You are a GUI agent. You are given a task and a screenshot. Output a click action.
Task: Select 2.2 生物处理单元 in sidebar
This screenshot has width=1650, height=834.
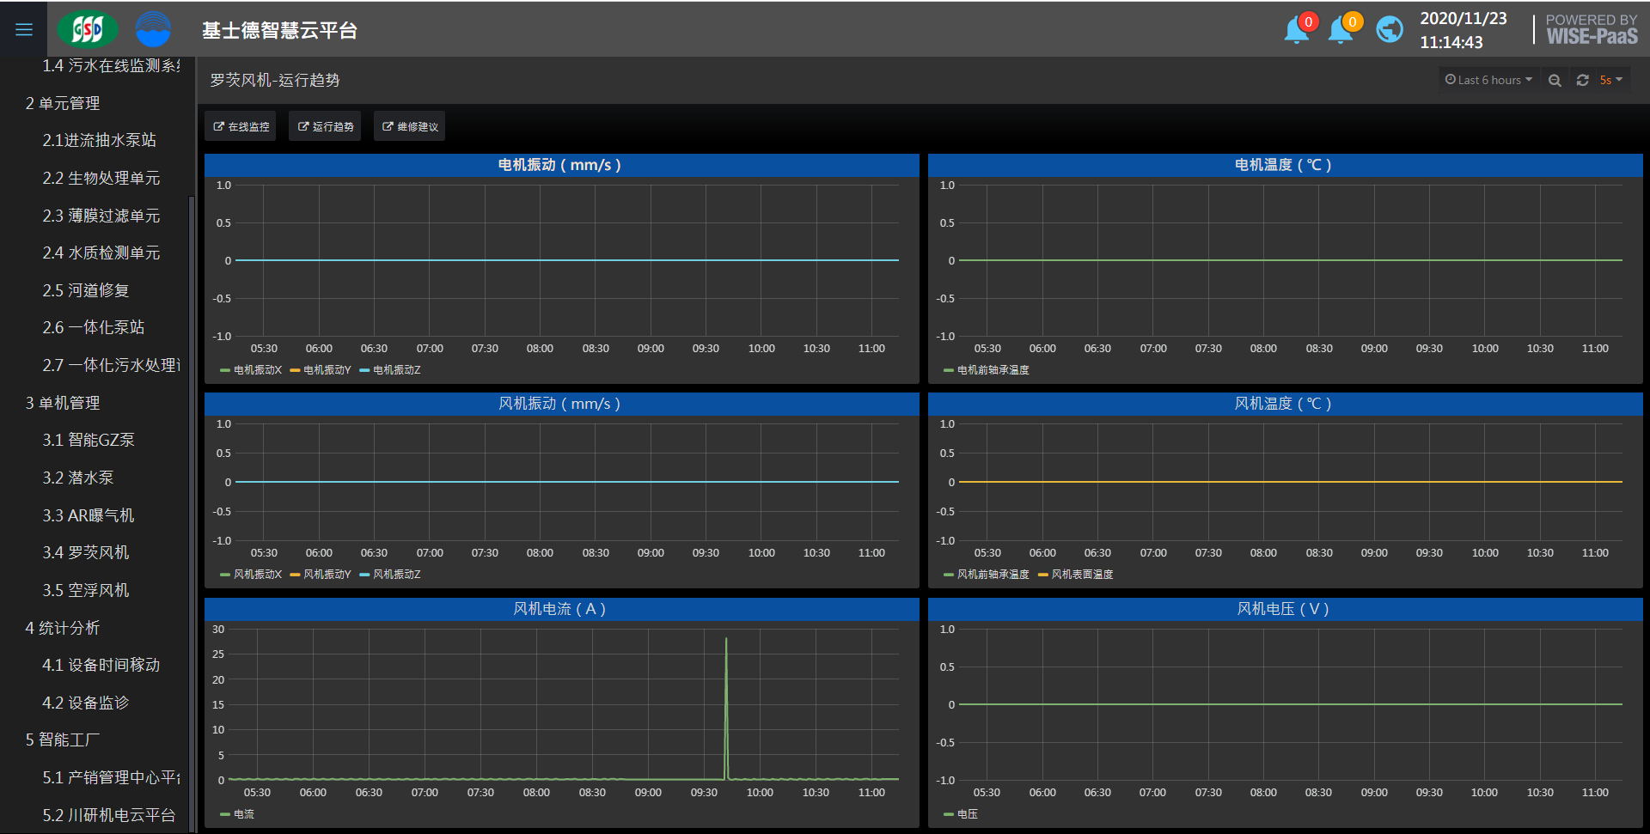(101, 178)
